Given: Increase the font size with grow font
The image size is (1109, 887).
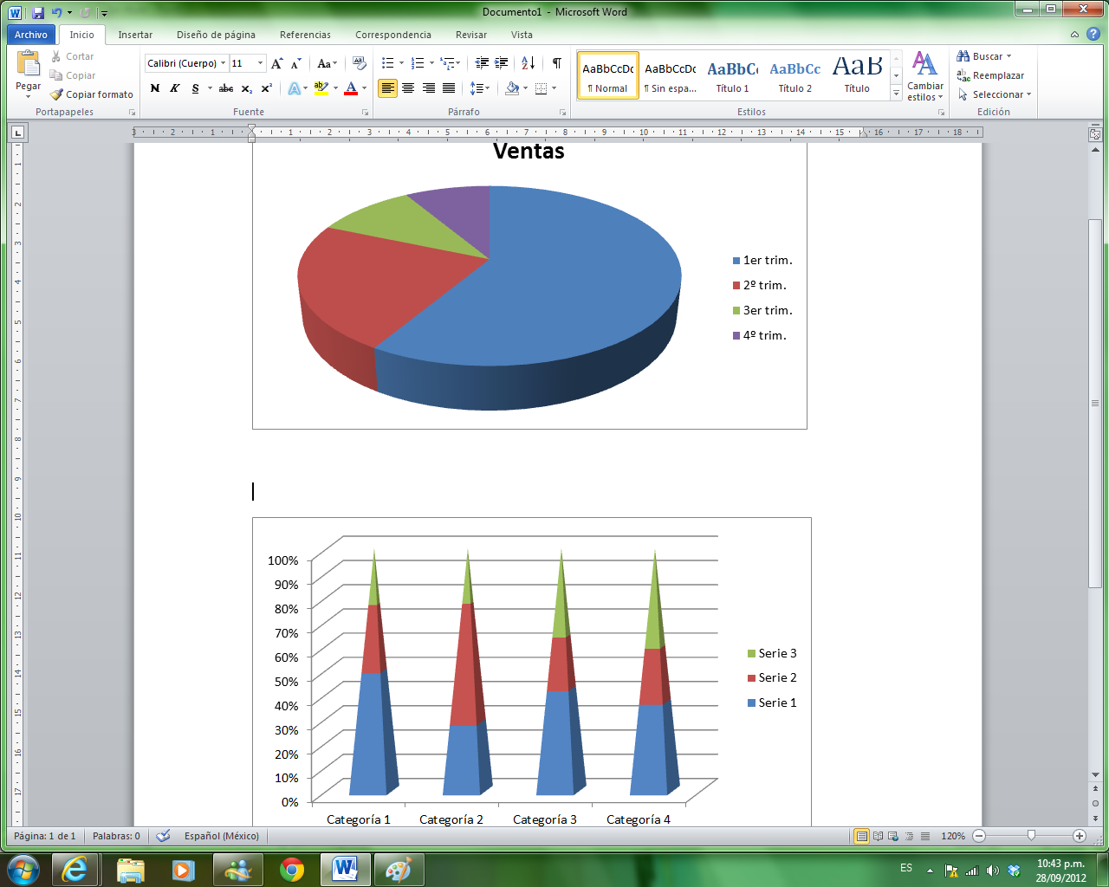Looking at the screenshot, I should click(277, 63).
